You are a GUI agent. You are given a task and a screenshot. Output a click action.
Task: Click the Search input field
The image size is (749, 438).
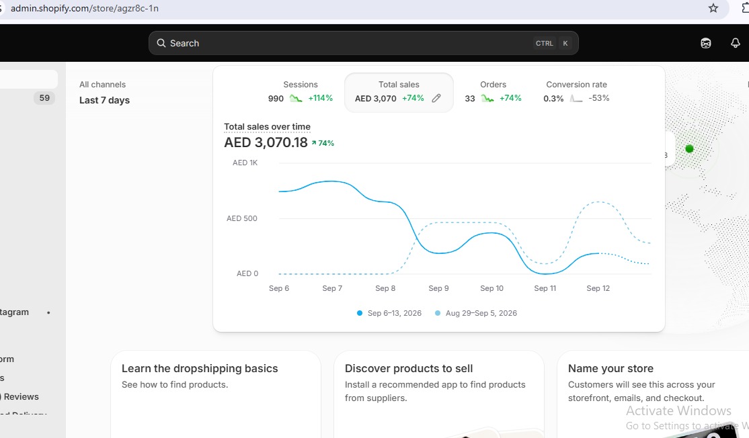point(364,43)
